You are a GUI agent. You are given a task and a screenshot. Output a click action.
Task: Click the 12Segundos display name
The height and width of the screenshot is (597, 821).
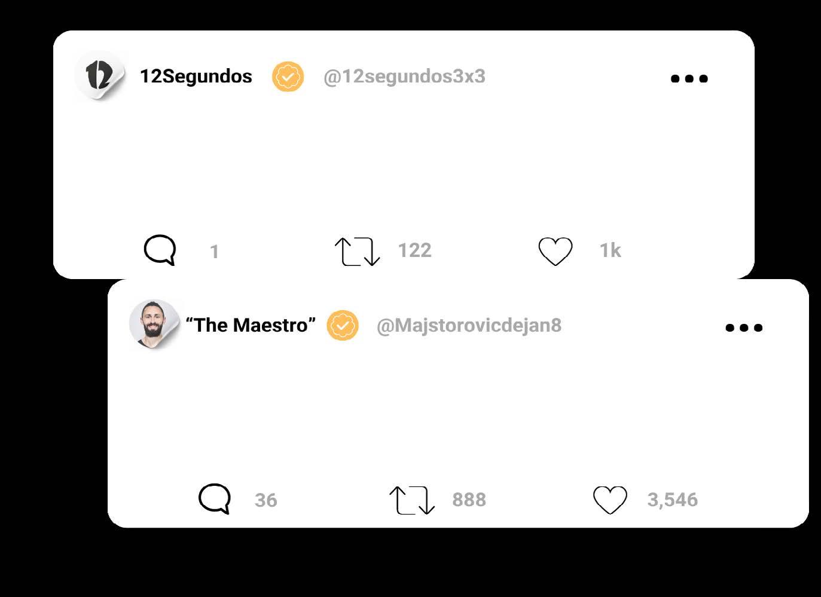pos(196,76)
